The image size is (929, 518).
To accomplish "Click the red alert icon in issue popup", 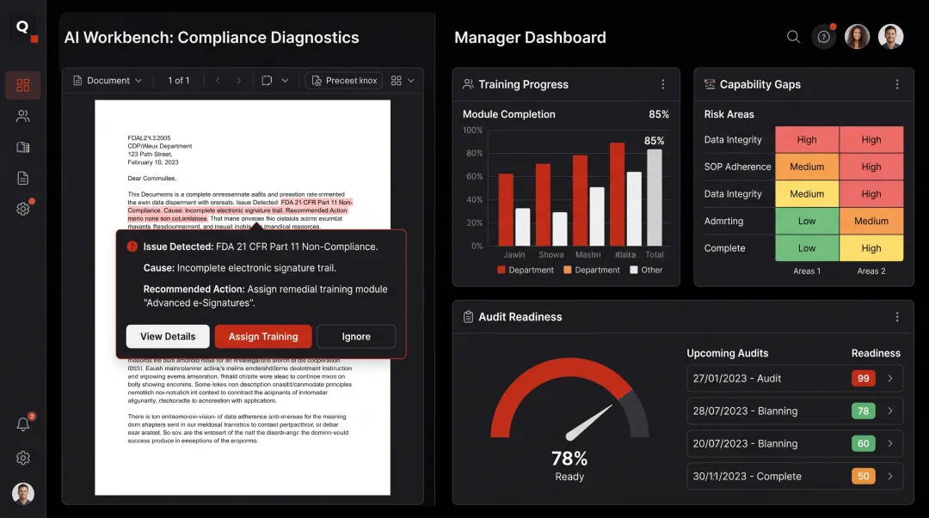I will (x=132, y=247).
